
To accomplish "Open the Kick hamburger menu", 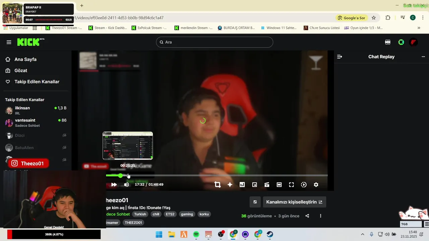I will click(x=9, y=42).
